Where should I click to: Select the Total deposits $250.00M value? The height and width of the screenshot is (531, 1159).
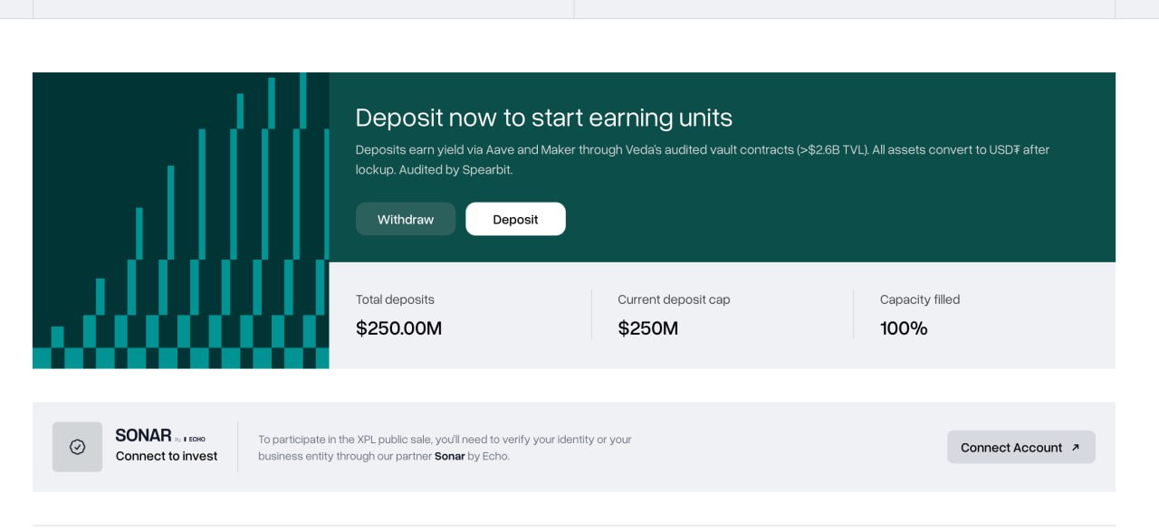pos(398,328)
